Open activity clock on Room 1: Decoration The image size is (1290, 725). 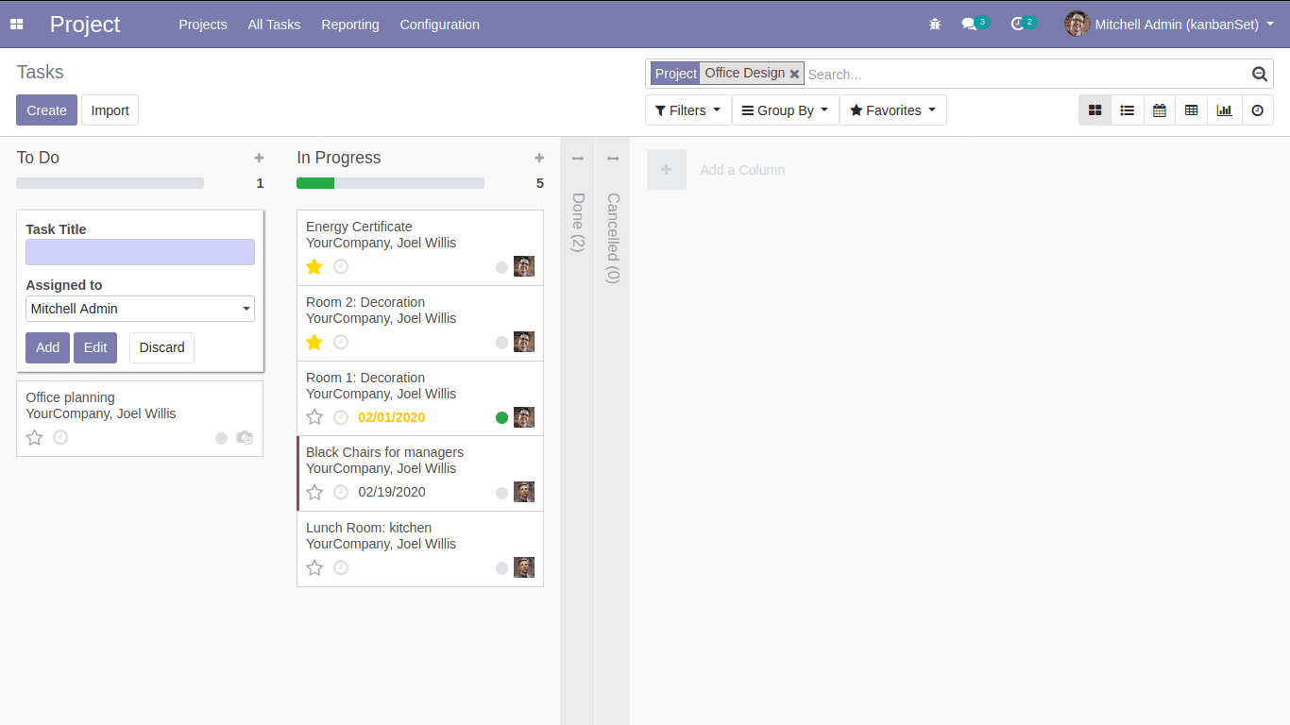tap(341, 417)
